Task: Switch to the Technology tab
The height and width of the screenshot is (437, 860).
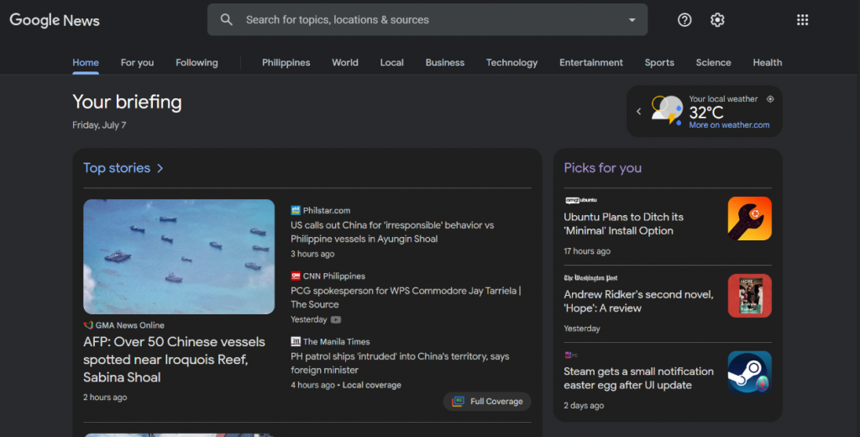Action: (511, 62)
